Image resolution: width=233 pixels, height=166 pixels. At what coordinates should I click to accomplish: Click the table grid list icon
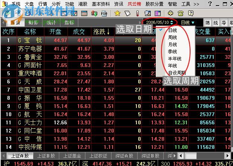tap(84, 13)
